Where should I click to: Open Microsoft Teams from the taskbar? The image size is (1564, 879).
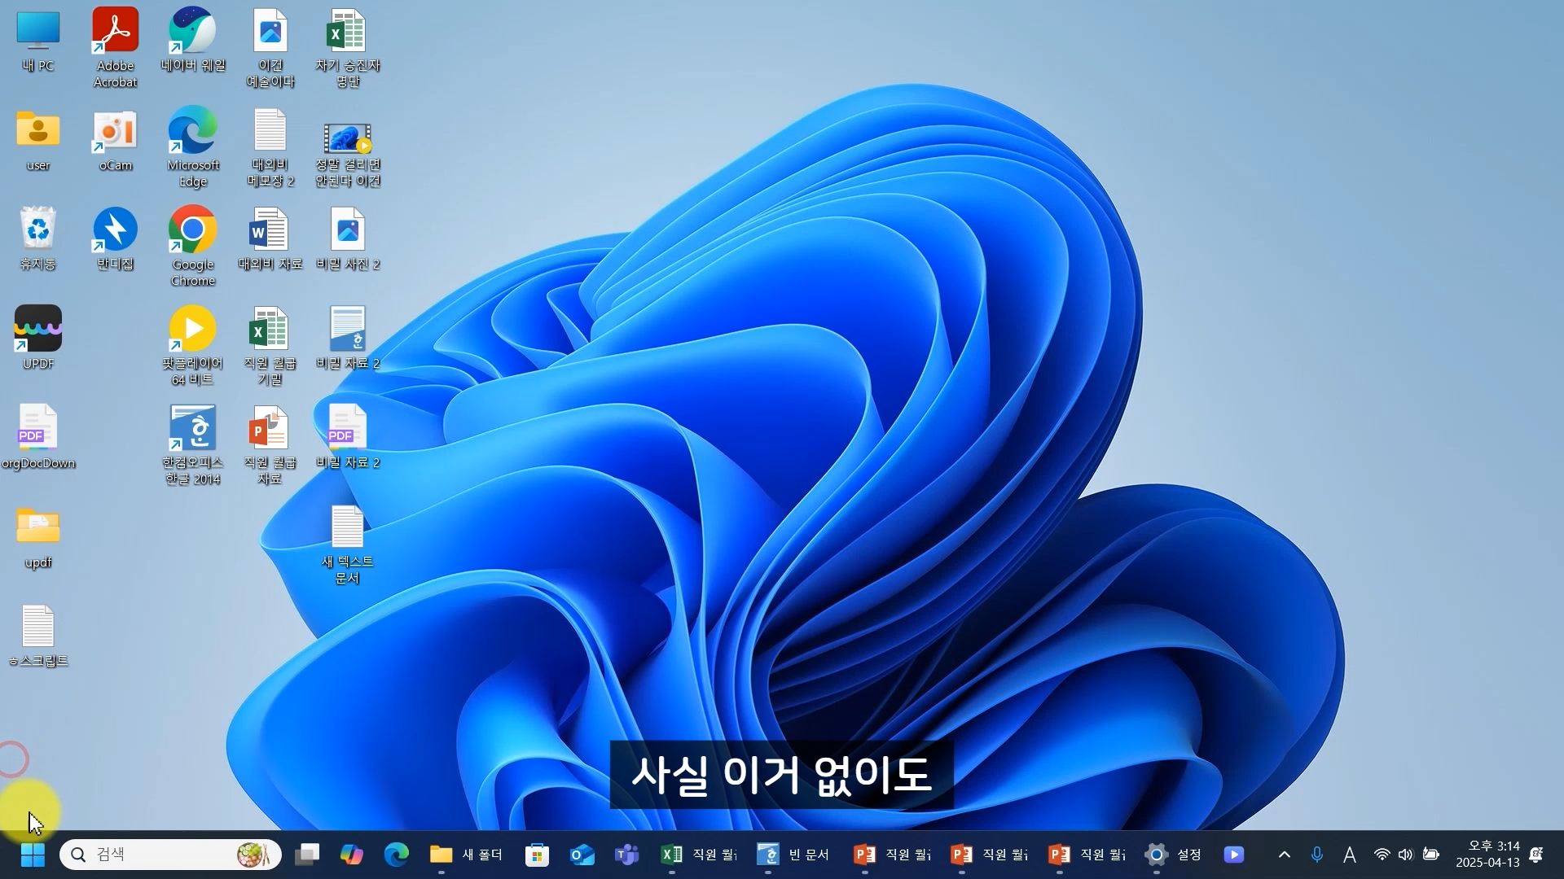pyautogui.click(x=626, y=855)
